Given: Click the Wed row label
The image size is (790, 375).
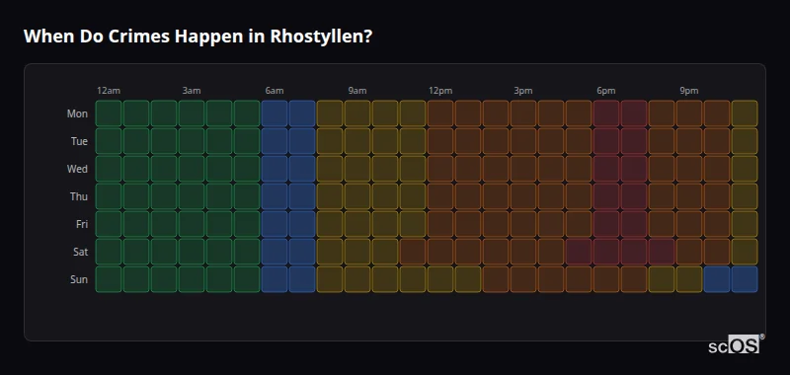Looking at the screenshot, I should tap(77, 169).
